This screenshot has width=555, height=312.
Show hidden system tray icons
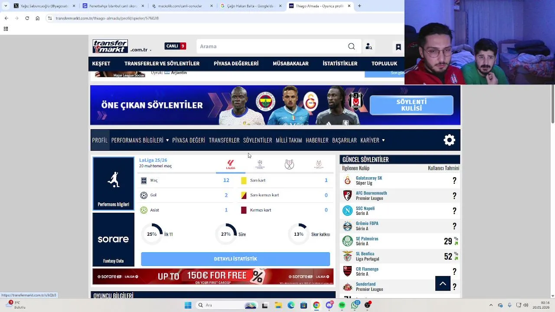(x=491, y=305)
